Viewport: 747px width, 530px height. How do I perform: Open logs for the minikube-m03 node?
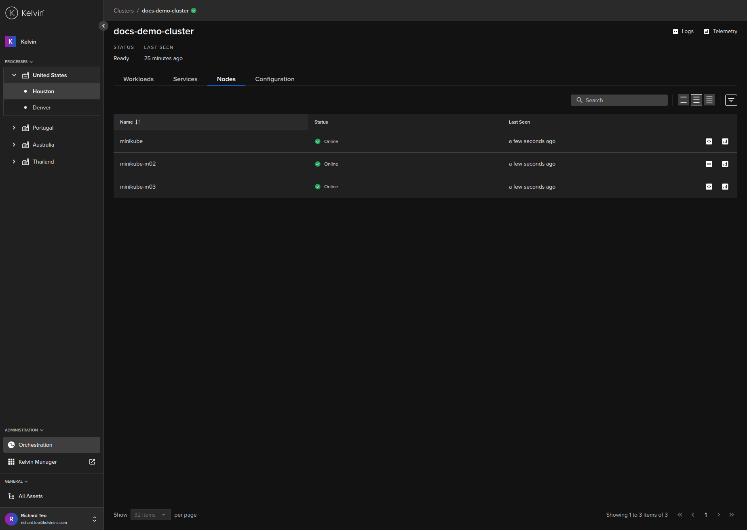click(709, 187)
